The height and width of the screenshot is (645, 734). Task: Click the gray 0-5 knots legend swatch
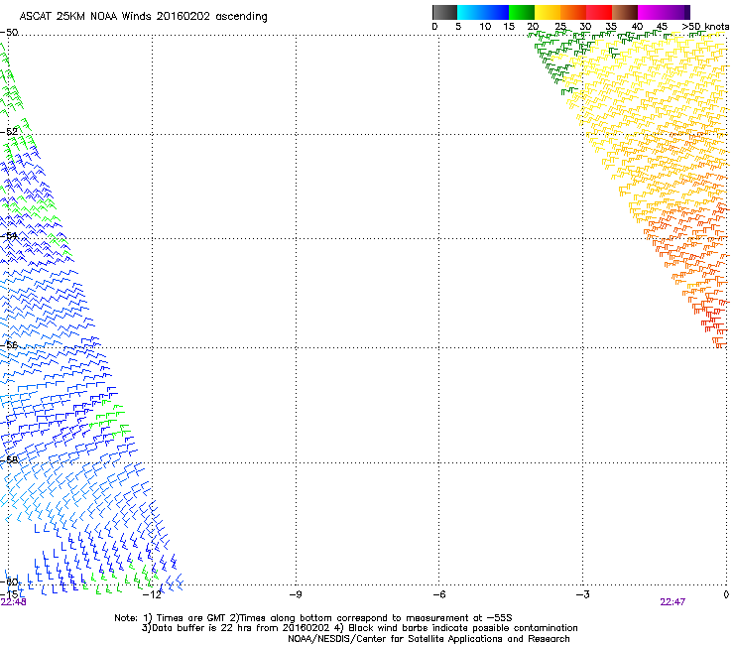point(444,12)
